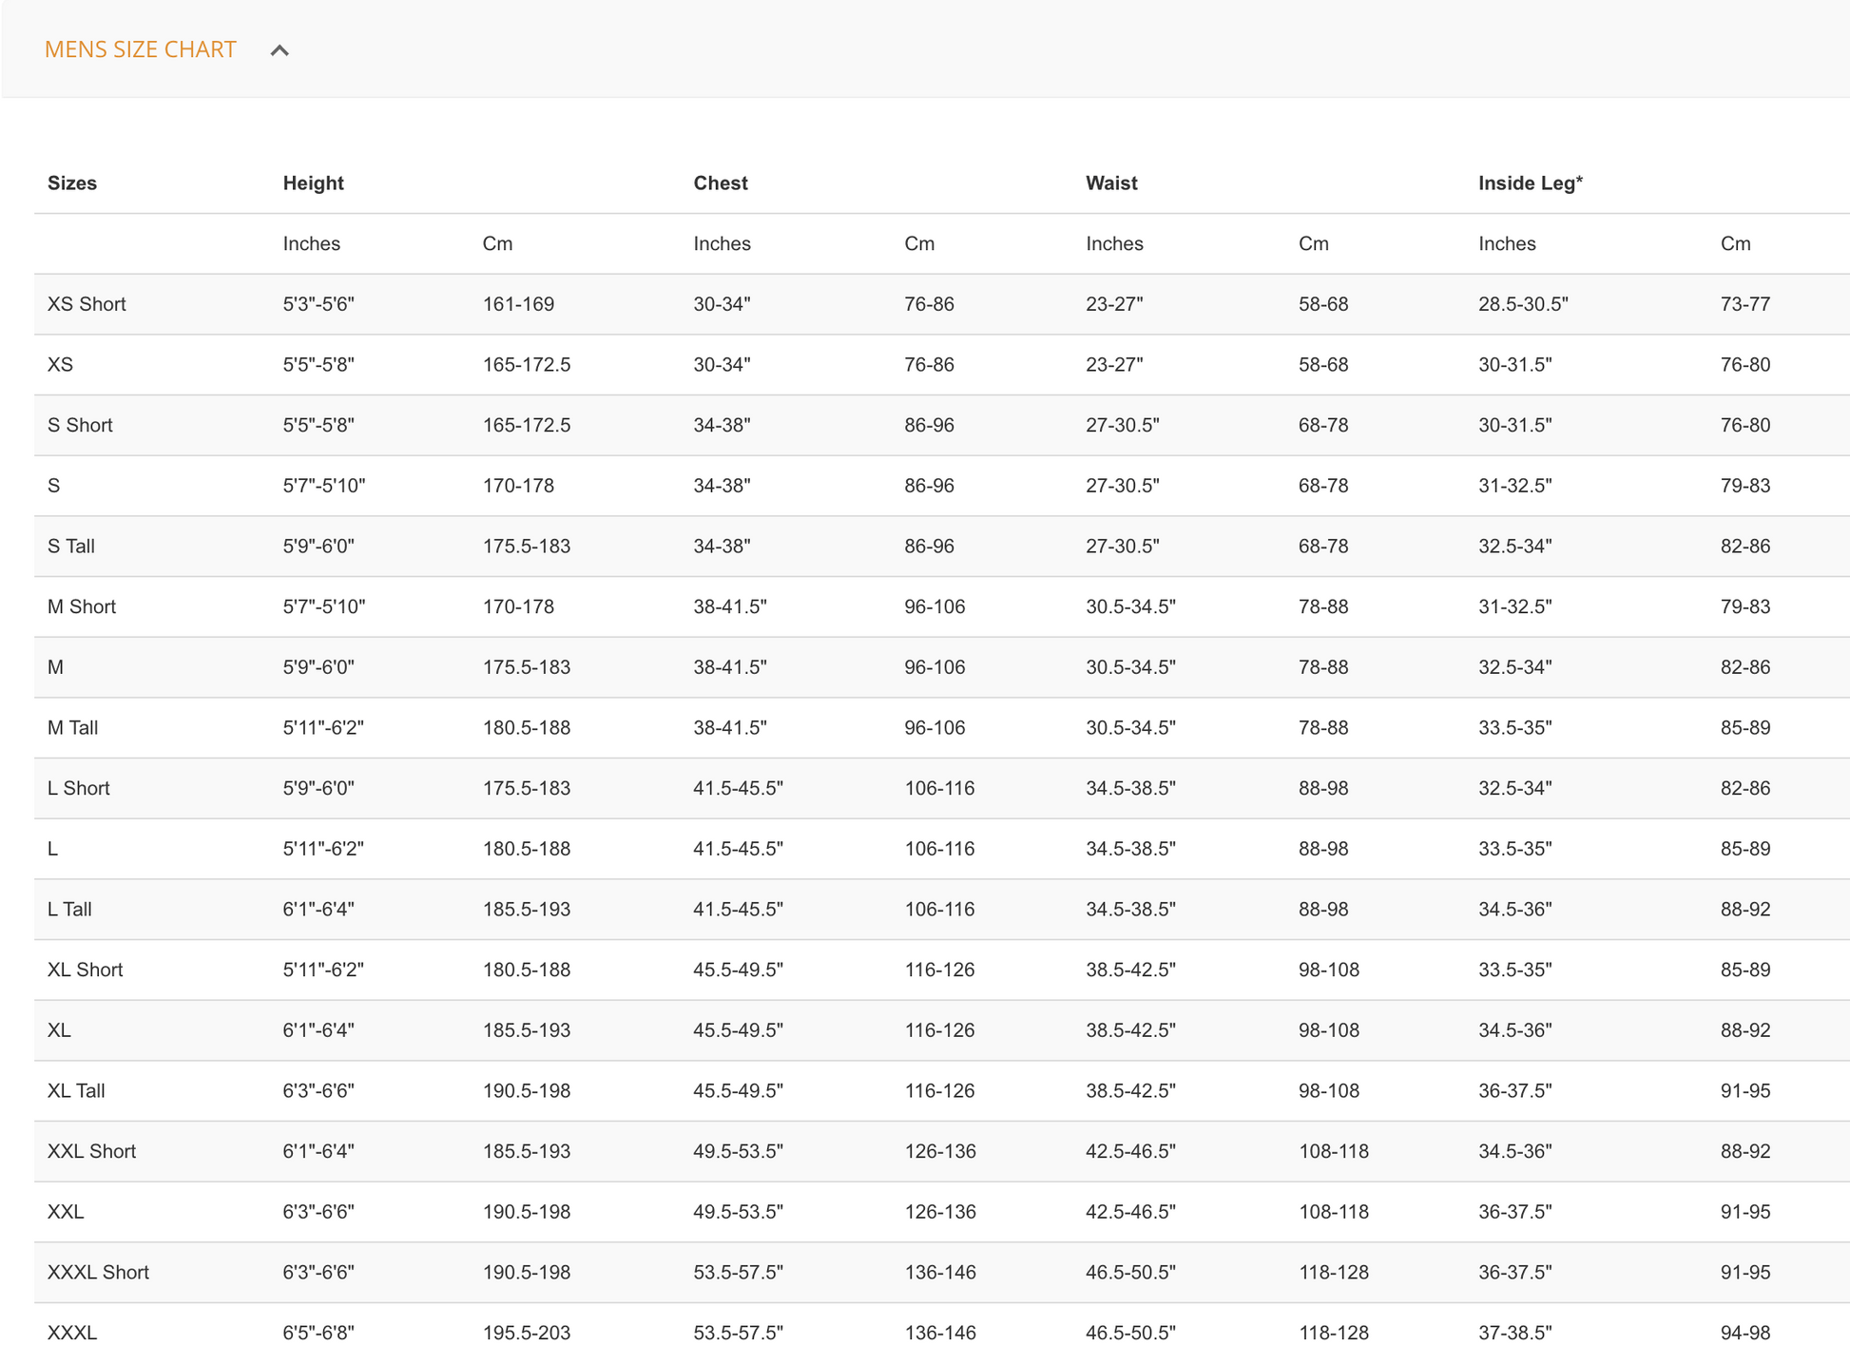Click the M Short size row label

[x=82, y=606]
